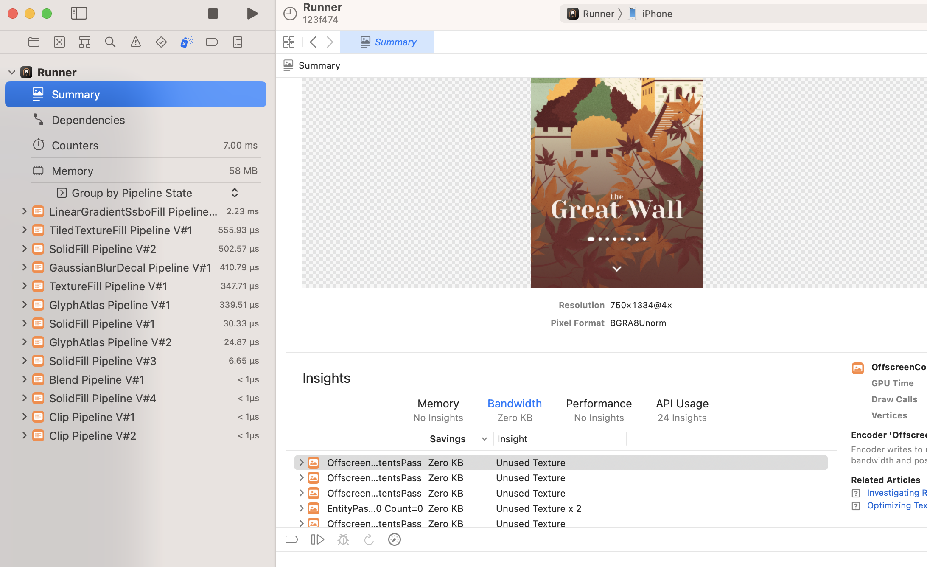Open the breakpoint navigator icon
This screenshot has height=567, width=927.
pos(212,42)
